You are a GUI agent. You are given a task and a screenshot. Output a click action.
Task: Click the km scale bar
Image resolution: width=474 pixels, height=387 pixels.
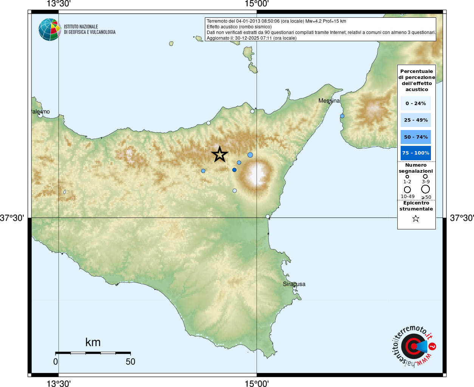(93, 353)
